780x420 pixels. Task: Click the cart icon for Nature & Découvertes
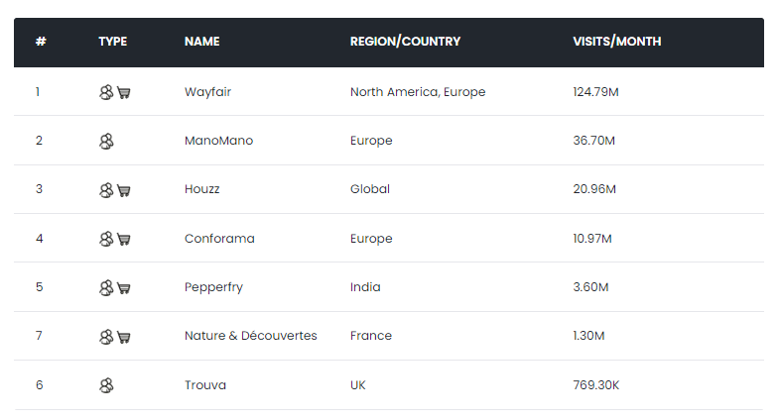pos(124,336)
